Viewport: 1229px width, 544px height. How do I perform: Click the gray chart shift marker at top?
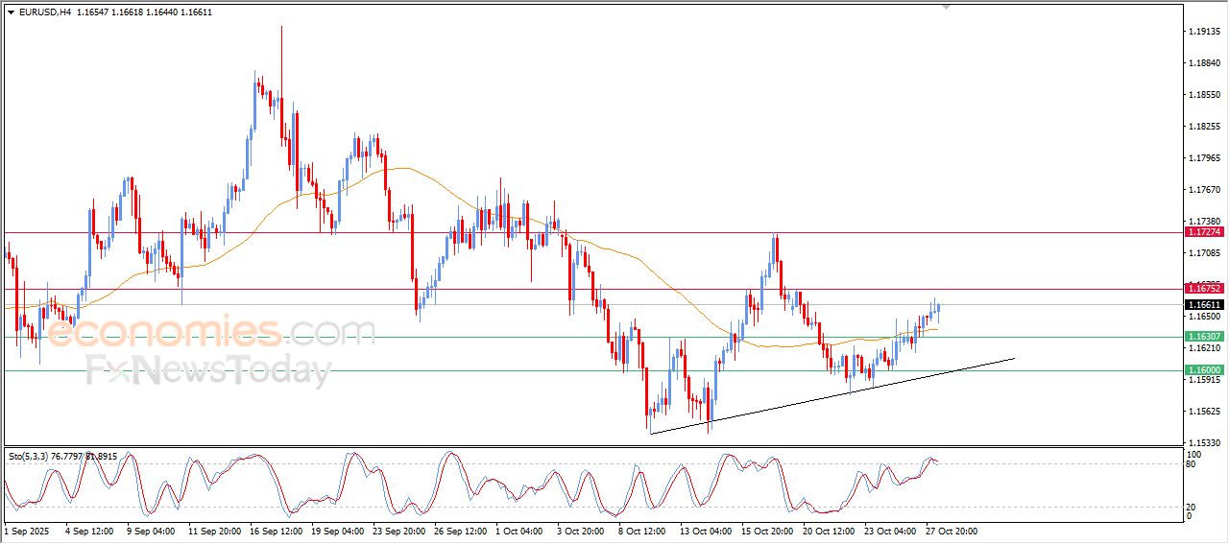tap(948, 7)
